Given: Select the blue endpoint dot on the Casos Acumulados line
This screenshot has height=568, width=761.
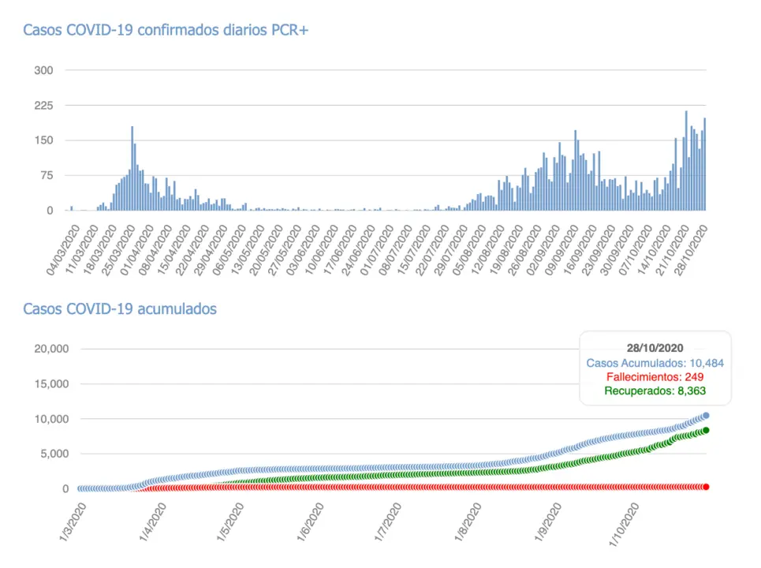Looking at the screenshot, I should tap(706, 415).
